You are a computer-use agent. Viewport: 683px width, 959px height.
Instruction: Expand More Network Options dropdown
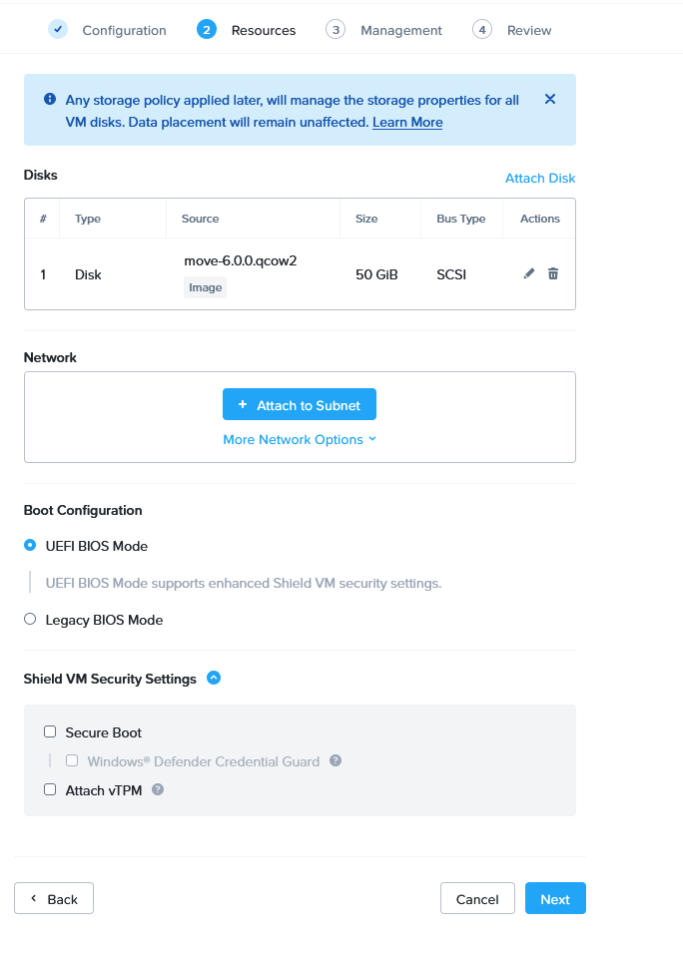point(300,439)
